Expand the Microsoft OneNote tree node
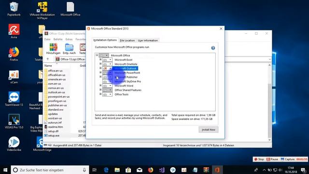Viewport: 309px width, 174px height. pyautogui.click(x=100, y=64)
